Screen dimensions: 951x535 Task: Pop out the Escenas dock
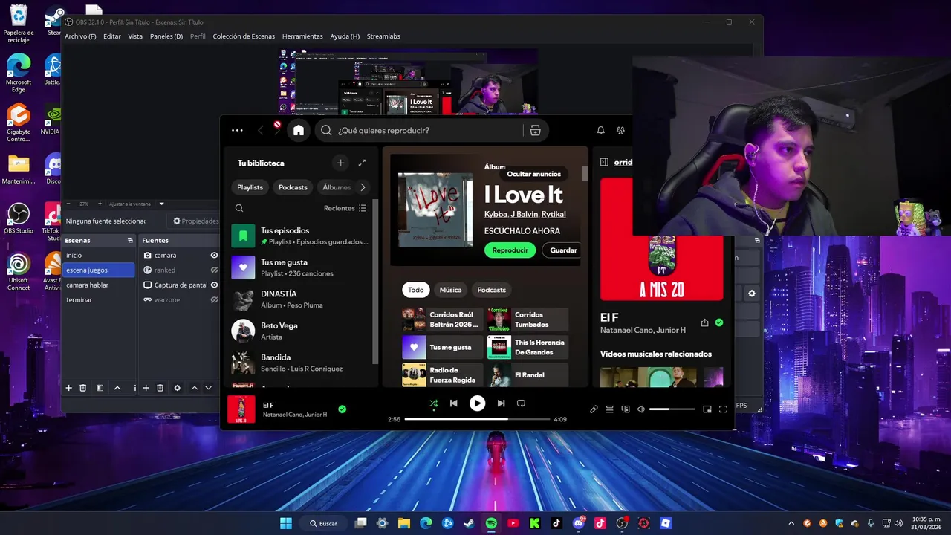(130, 240)
